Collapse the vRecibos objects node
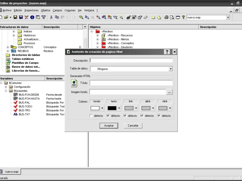This screenshot has height=181, width=242. click(92, 31)
